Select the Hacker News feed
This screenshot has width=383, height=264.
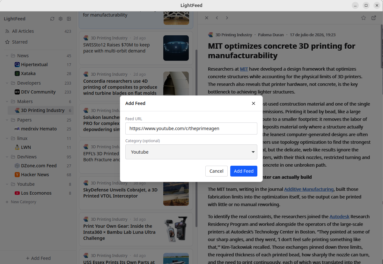pyautogui.click(x=41, y=175)
